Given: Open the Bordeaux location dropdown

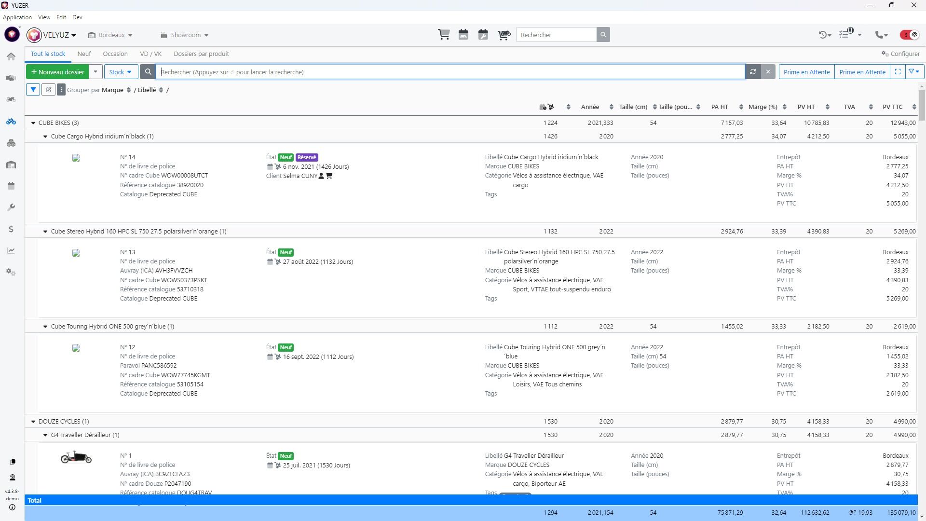Looking at the screenshot, I should (111, 35).
